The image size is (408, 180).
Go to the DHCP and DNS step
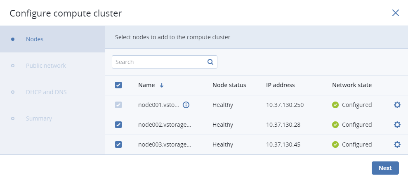tap(46, 92)
